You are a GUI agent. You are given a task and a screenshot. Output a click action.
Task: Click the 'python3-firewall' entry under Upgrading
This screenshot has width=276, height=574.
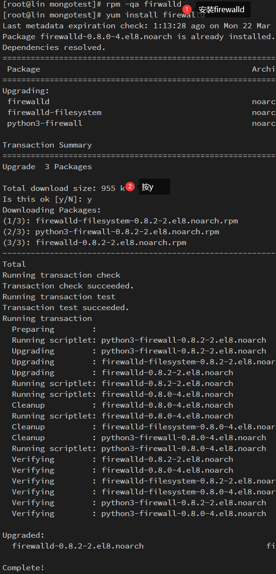(45, 123)
